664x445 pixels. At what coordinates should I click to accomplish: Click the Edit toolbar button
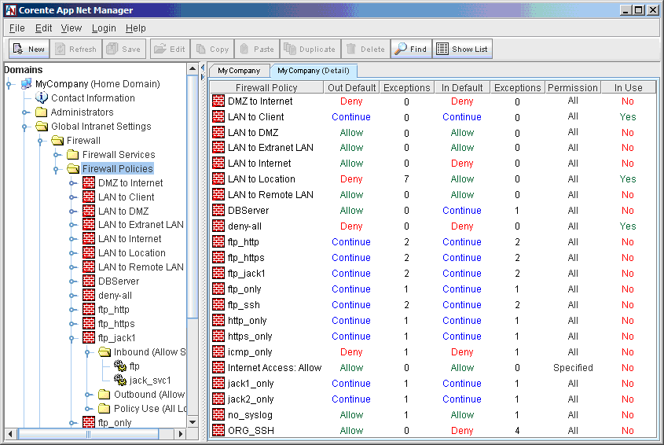170,50
